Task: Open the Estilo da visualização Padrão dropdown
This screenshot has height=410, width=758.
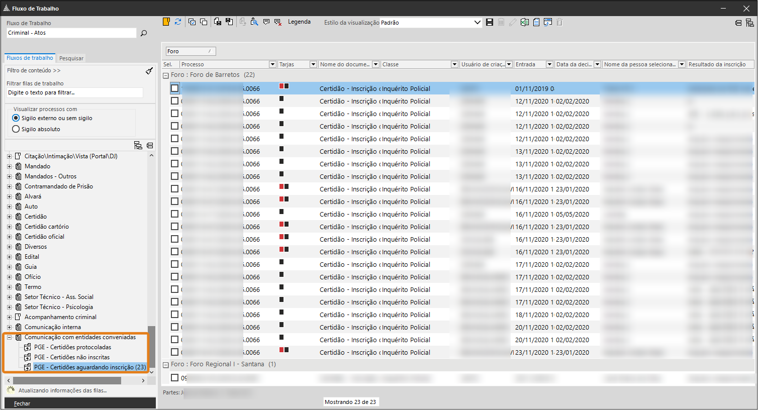Action: pyautogui.click(x=478, y=23)
